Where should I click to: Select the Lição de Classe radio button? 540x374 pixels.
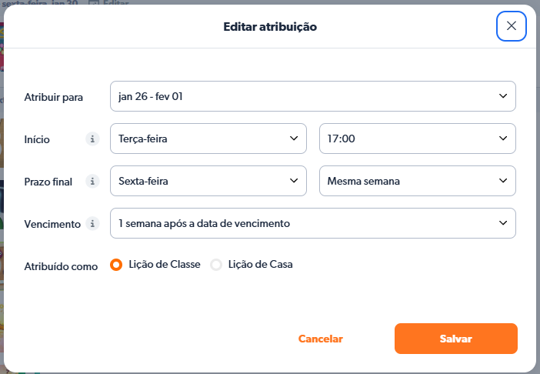(117, 265)
